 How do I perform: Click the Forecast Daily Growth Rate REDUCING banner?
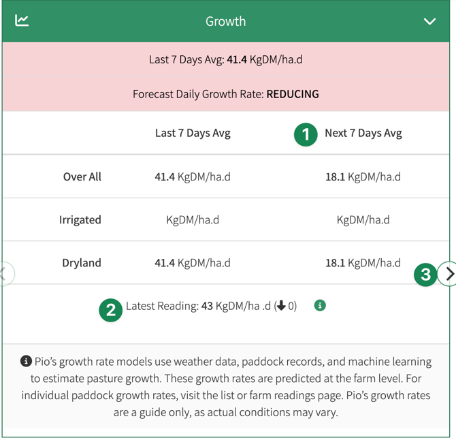tap(225, 94)
